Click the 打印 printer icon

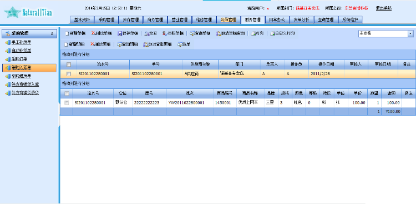click(253, 33)
